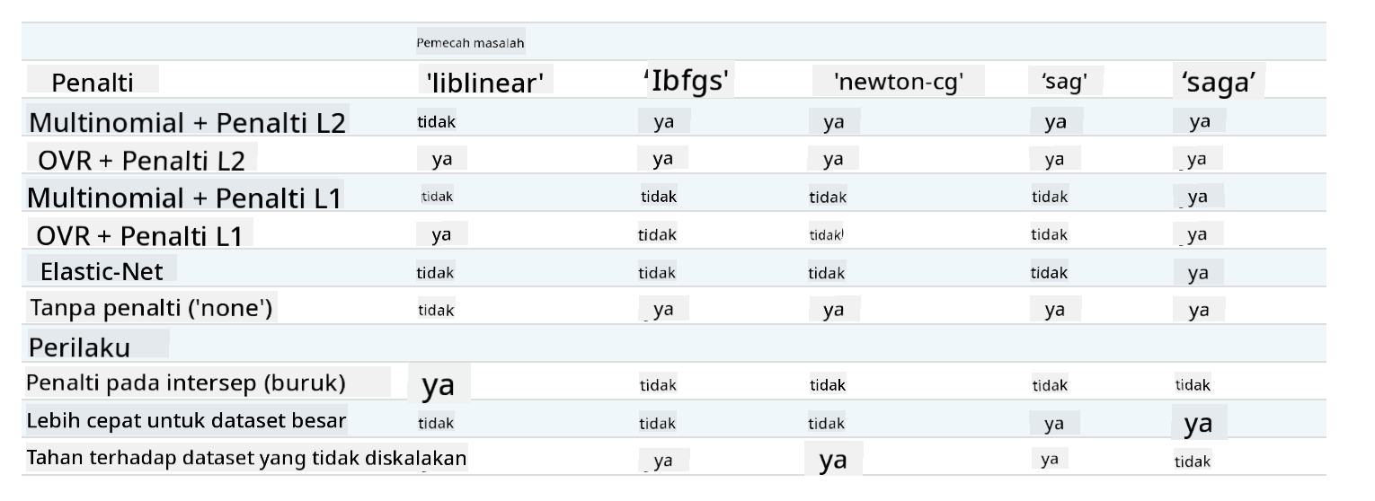Click saga's 'ya' cell in Elastic-Net row

(x=1198, y=274)
